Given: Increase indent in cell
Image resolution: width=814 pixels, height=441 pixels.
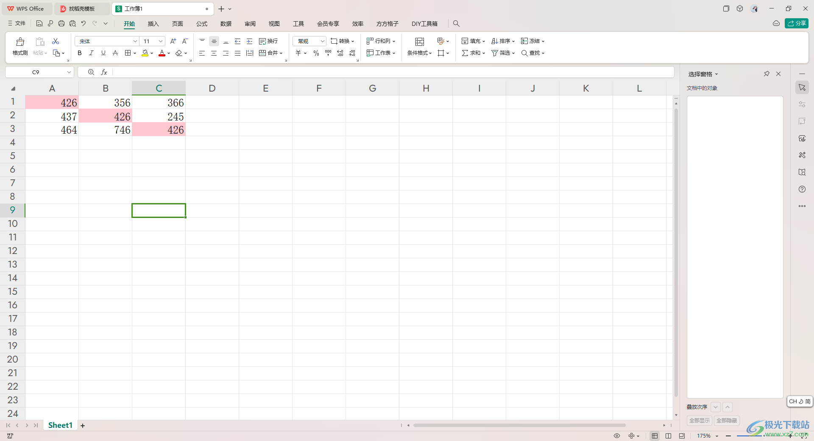Looking at the screenshot, I should click(x=250, y=41).
